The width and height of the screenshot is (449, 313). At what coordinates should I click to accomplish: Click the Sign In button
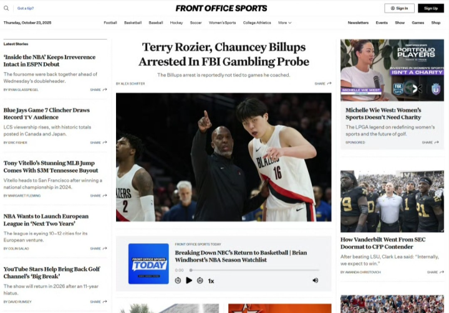pos(399,8)
